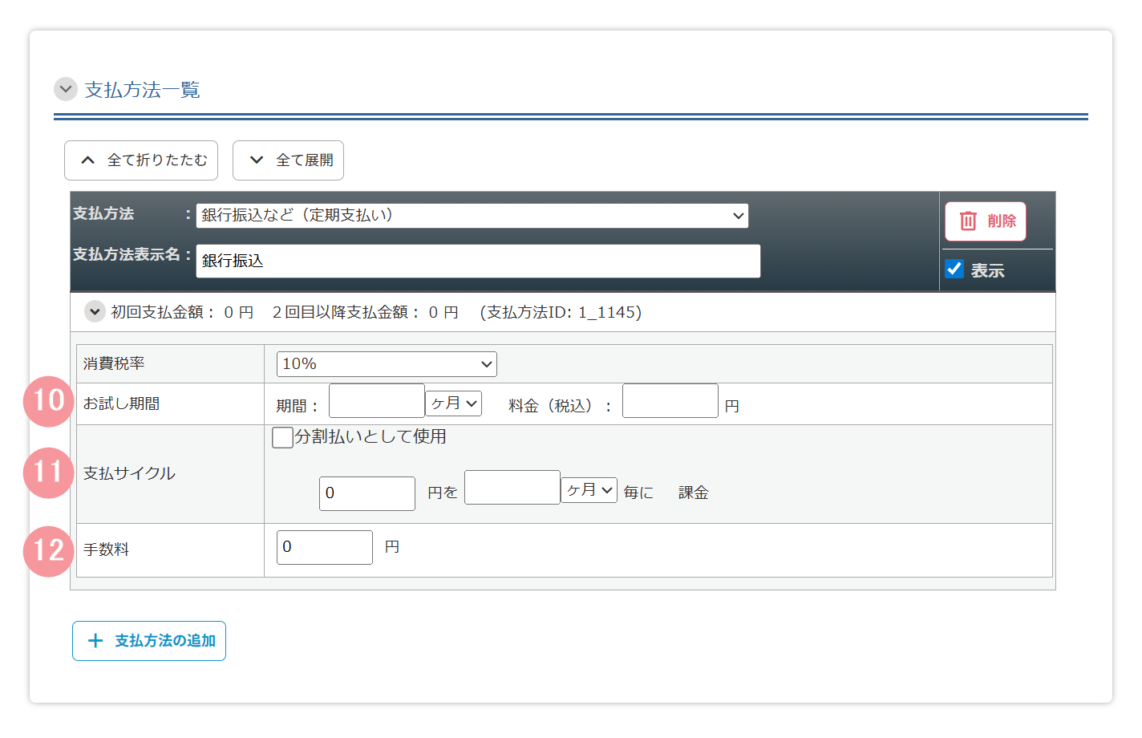Open the 消費税率 10% dropdown
The width and height of the screenshot is (1142, 738).
coord(387,364)
